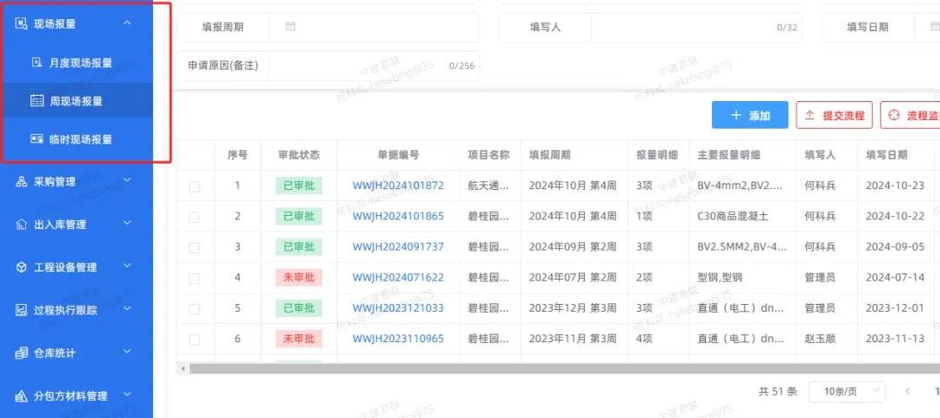The width and height of the screenshot is (940, 418).
Task: Click the 填写人 input field
Action: (x=696, y=27)
